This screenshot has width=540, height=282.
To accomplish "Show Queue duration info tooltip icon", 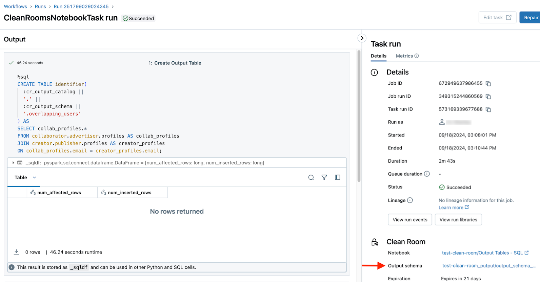I will [427, 174].
